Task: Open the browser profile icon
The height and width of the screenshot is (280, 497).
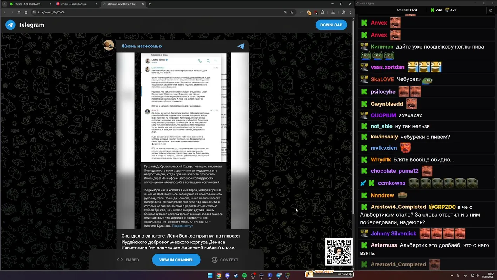Action: tap(343, 12)
